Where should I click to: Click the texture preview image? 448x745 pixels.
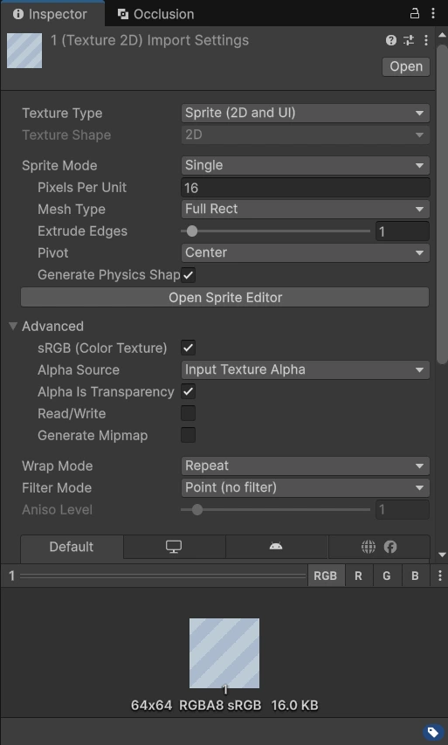tap(224, 652)
